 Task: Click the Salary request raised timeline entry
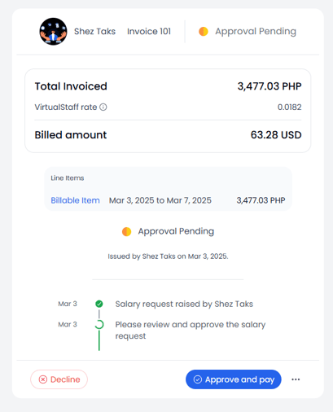pos(184,304)
